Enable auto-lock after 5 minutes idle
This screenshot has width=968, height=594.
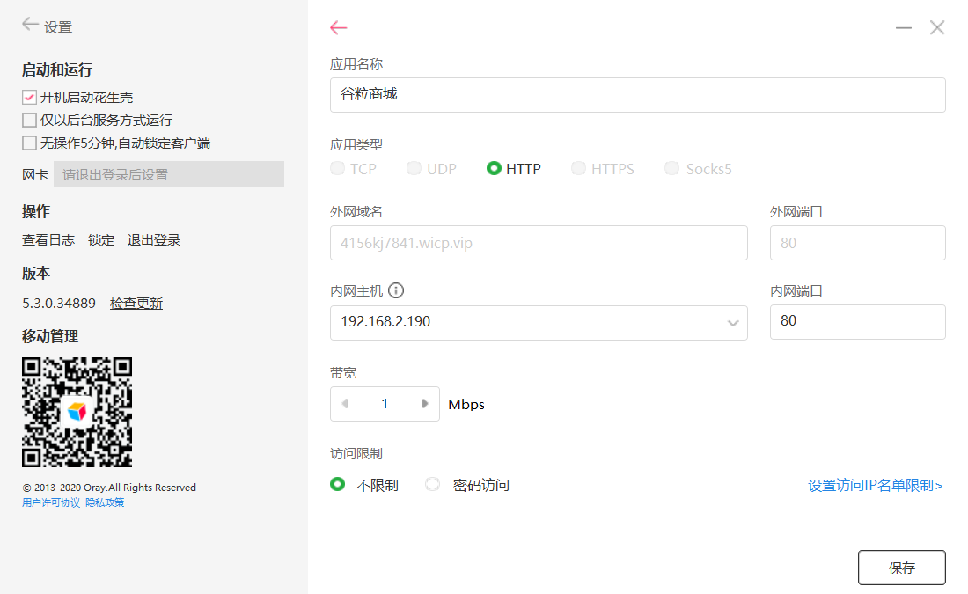pyautogui.click(x=29, y=143)
